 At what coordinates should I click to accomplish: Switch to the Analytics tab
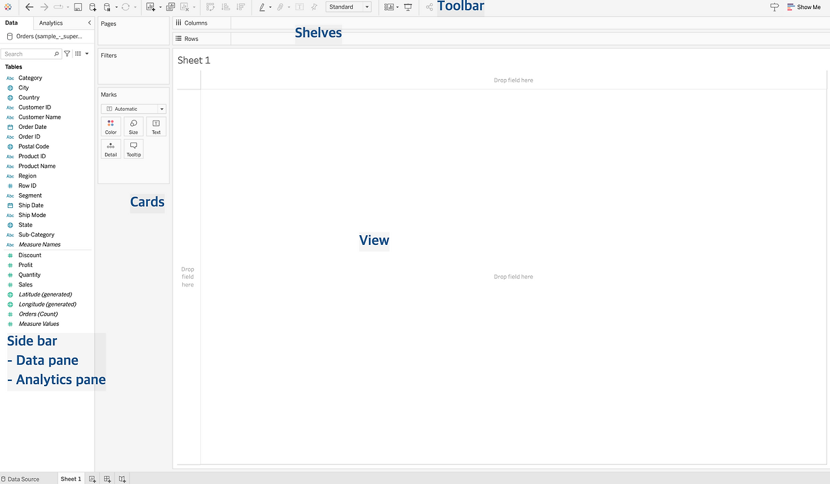51,23
